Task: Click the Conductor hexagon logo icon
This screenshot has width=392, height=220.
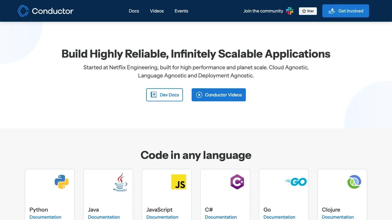Action: 23,11
